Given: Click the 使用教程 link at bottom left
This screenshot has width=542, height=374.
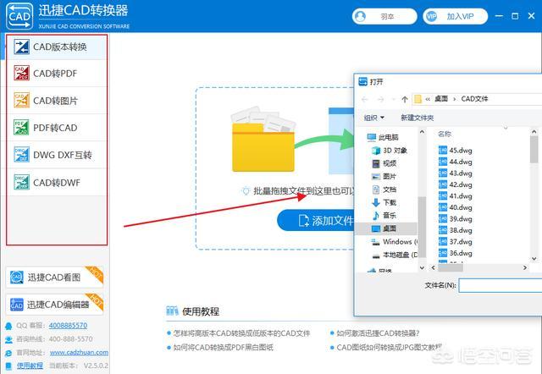Looking at the screenshot, I should tap(30, 366).
